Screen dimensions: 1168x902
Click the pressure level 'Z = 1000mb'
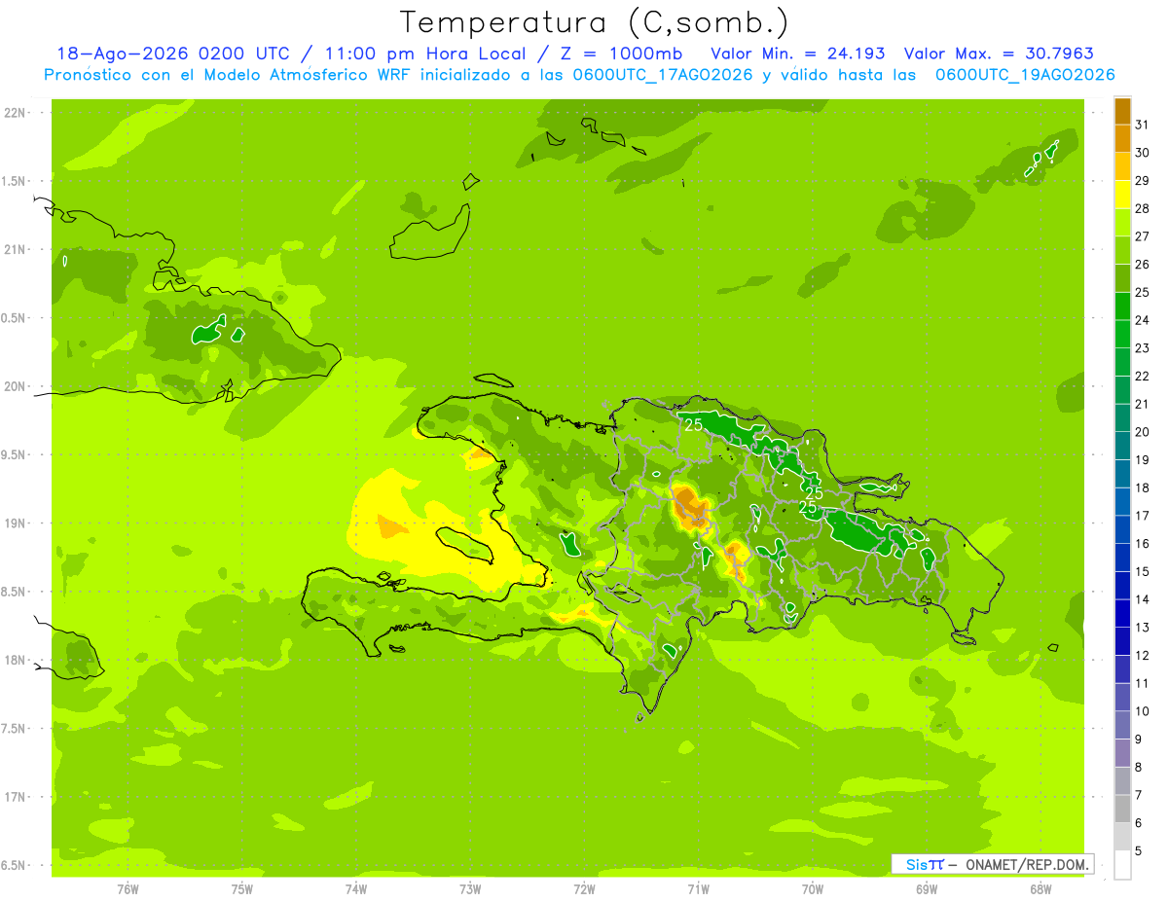pyautogui.click(x=621, y=54)
